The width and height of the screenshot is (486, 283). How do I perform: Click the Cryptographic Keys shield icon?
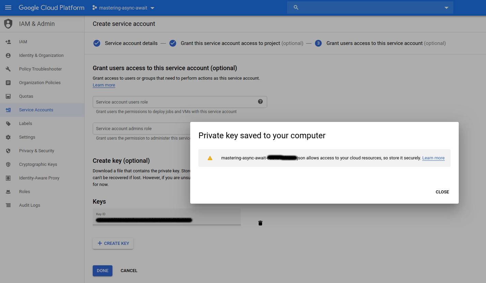[x=8, y=164]
